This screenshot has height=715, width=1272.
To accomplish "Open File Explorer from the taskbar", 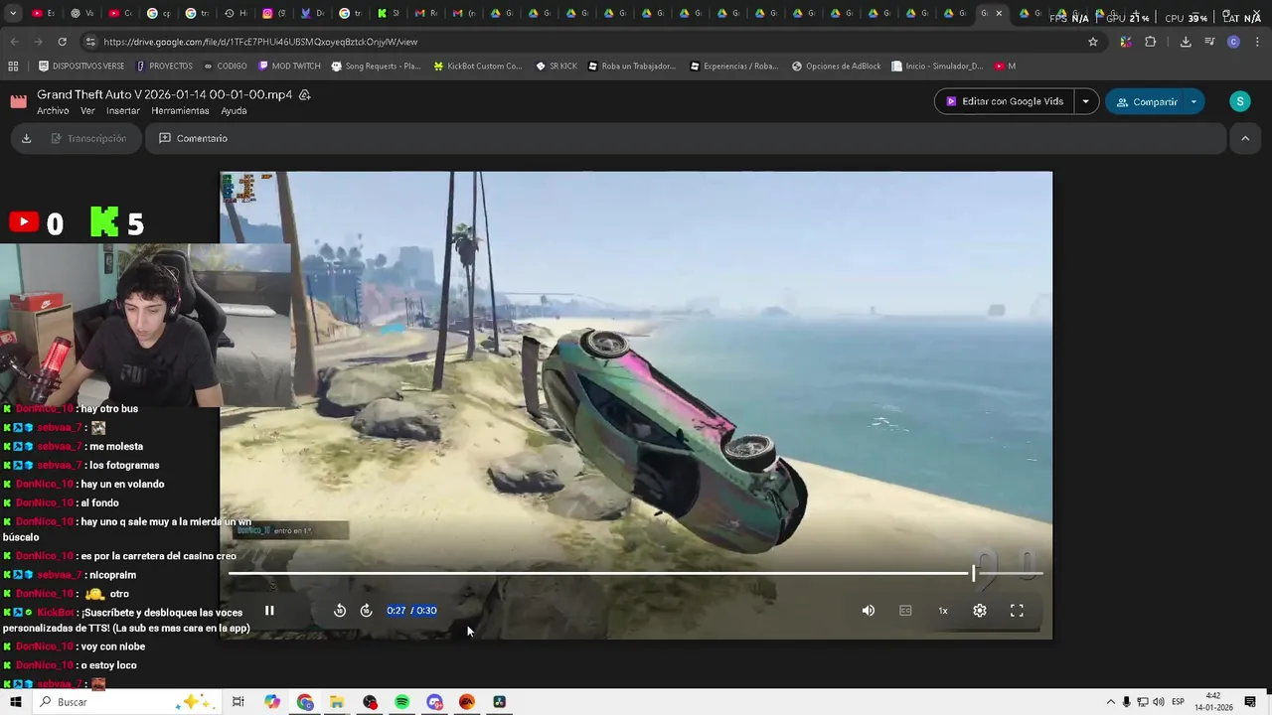I will (x=337, y=702).
